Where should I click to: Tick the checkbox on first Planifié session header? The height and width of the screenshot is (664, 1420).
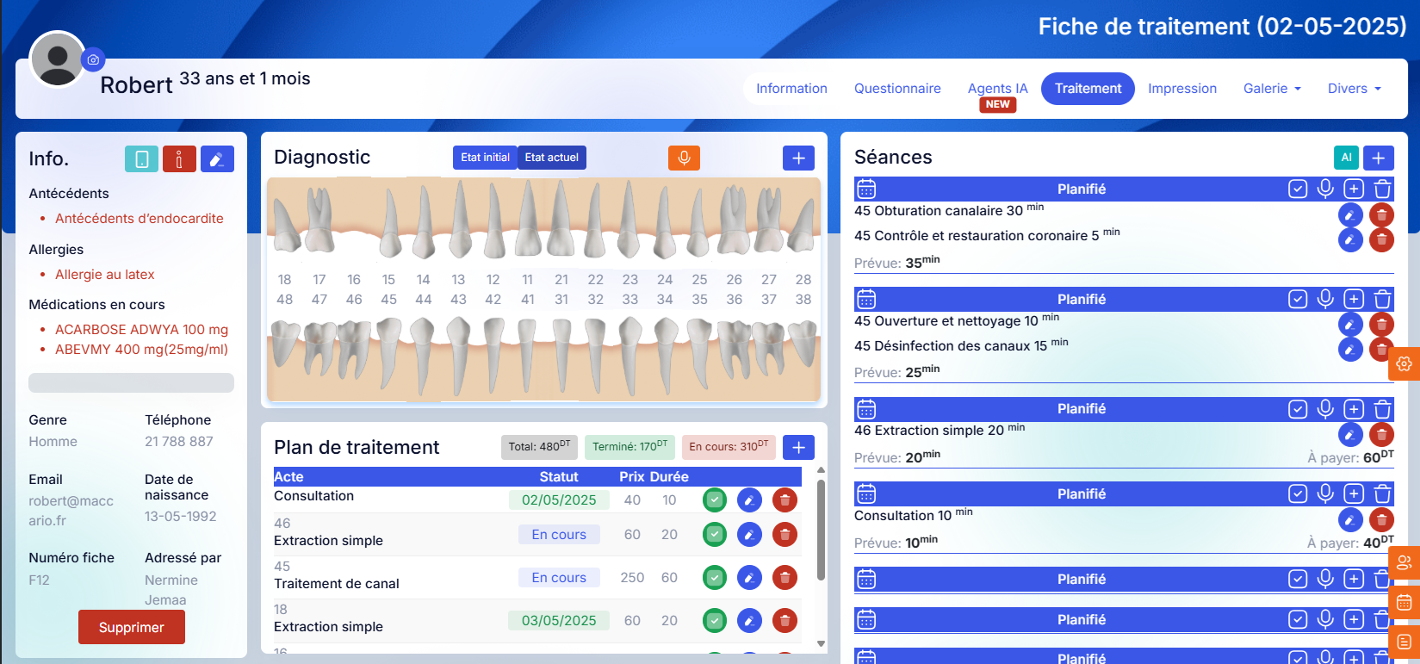1298,189
